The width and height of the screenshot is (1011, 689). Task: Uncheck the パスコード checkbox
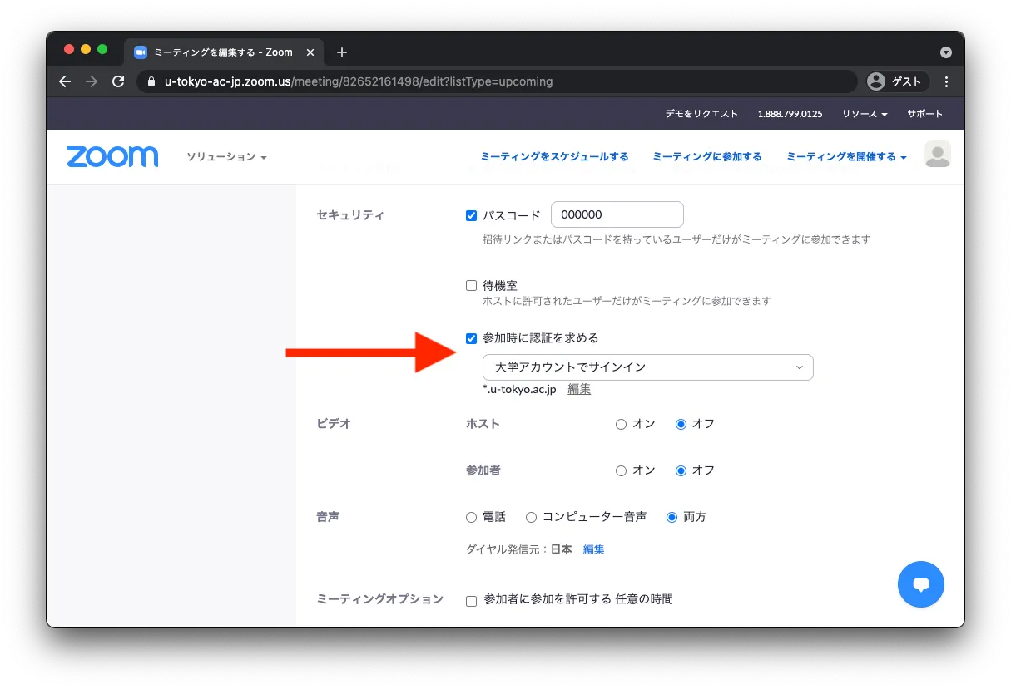tap(472, 215)
